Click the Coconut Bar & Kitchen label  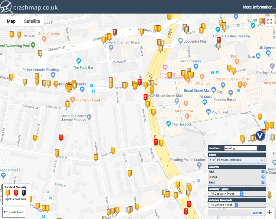[x=233, y=79]
